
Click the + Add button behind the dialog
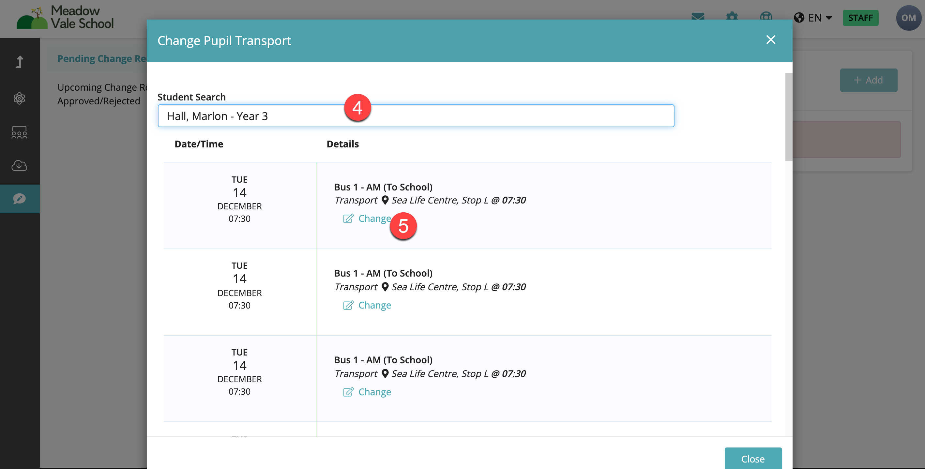[x=868, y=80]
